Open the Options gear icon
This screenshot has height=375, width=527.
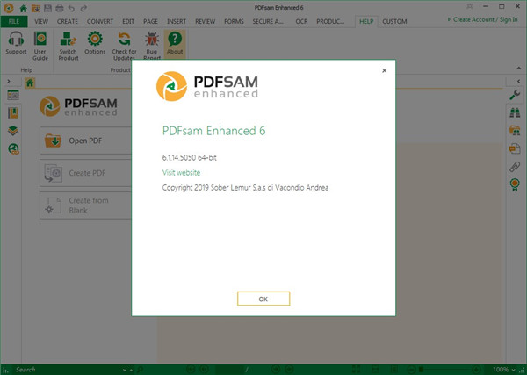point(95,43)
